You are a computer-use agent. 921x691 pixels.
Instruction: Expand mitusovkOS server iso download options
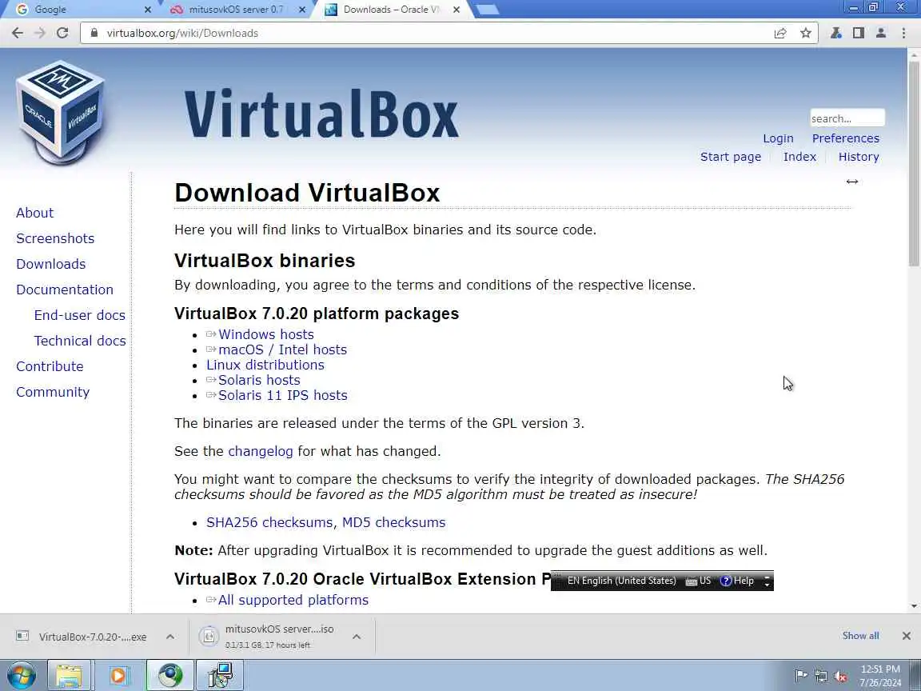coord(356,637)
